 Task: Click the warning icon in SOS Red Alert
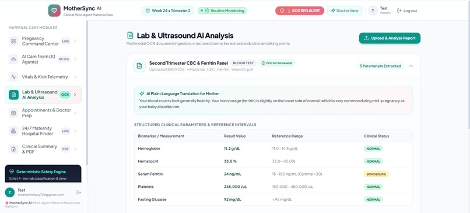click(282, 11)
